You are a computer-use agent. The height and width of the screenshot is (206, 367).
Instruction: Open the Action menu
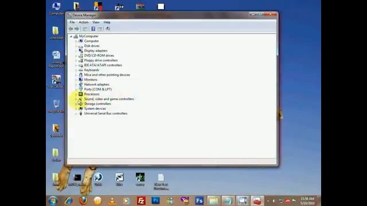(x=84, y=22)
